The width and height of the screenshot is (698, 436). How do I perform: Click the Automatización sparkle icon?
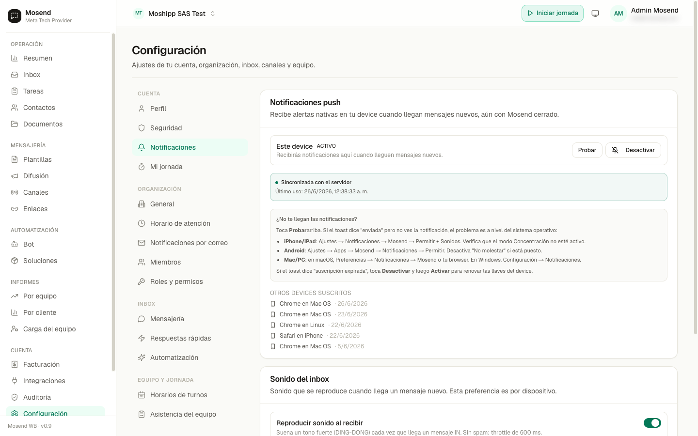(142, 358)
